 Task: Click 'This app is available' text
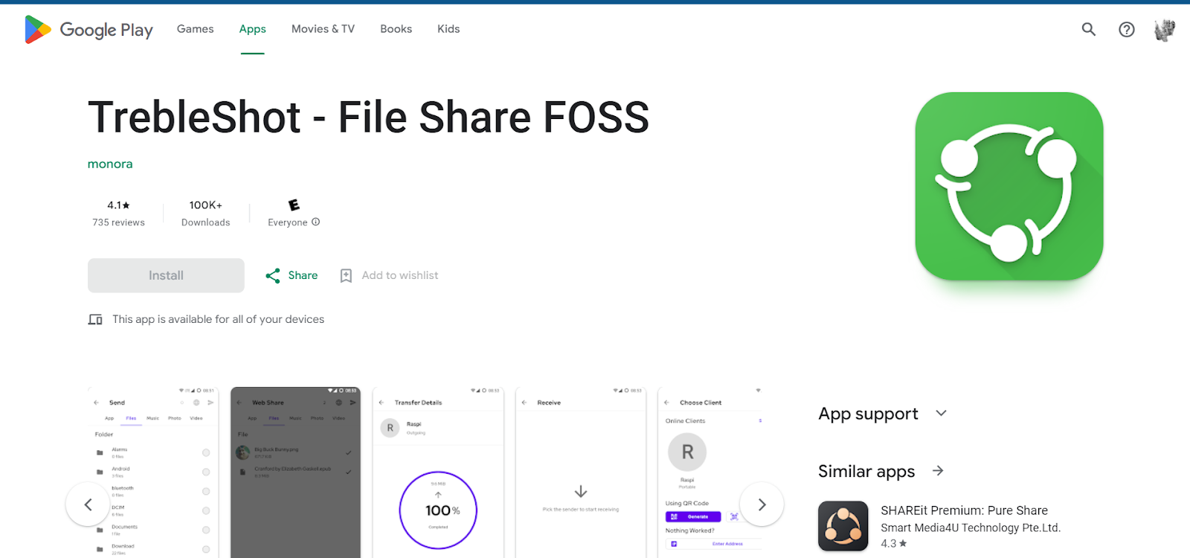tap(219, 319)
